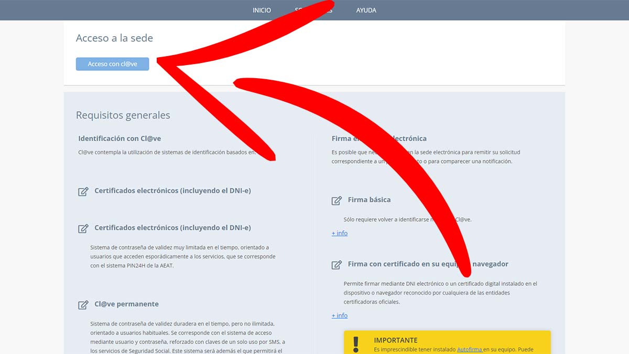Click the paragraph mentioning PIN24H de la AEAT
This screenshot has height=354, width=629.
pos(182,256)
